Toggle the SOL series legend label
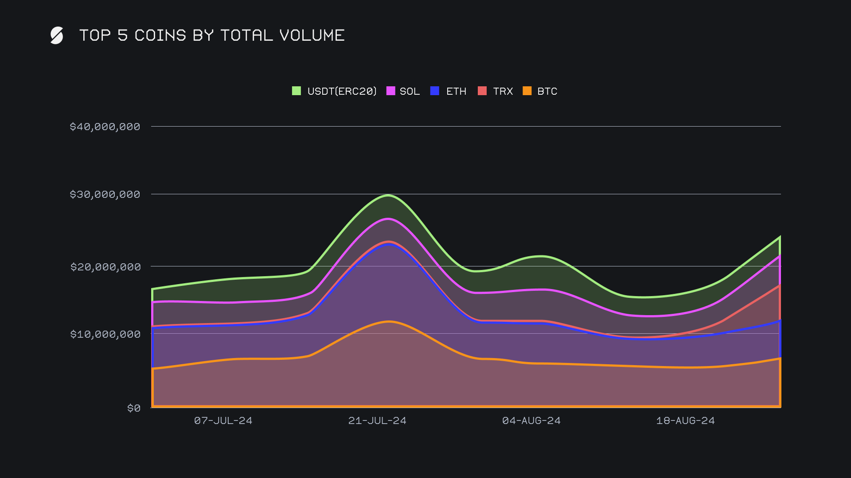 (x=410, y=91)
